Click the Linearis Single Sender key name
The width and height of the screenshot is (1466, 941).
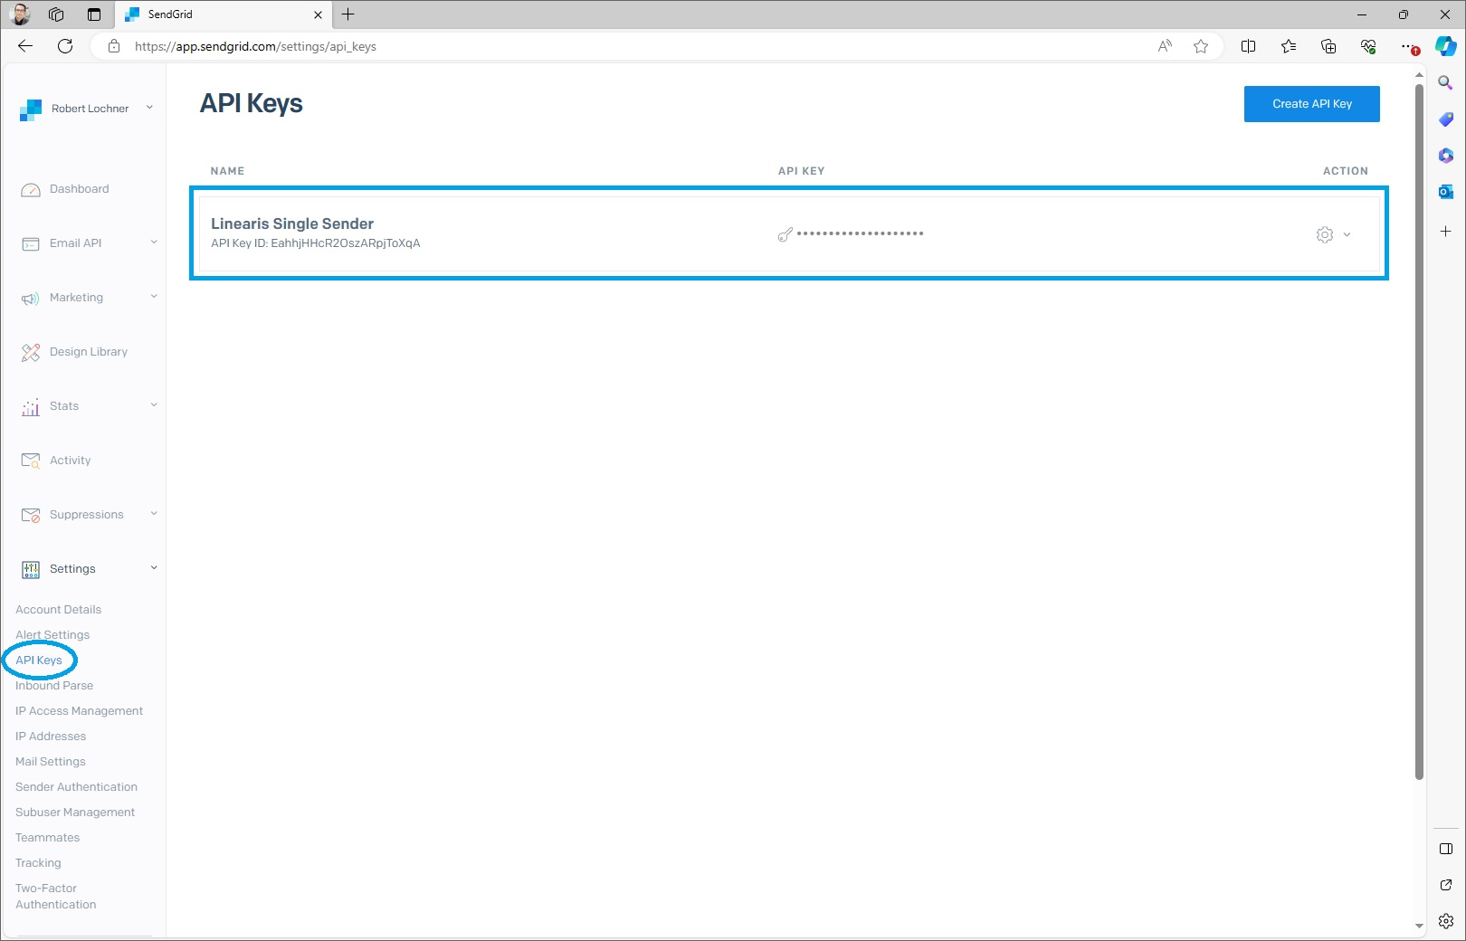[x=292, y=223]
